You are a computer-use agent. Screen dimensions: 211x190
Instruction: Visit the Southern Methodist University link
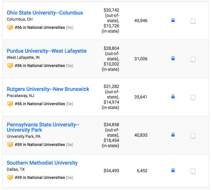point(42,163)
